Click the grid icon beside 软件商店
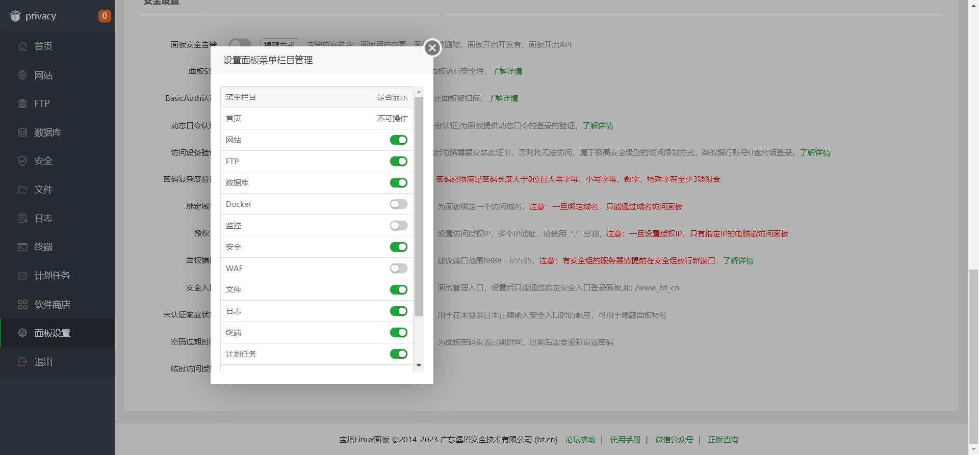Viewport: 979px width, 455px height. coord(22,305)
